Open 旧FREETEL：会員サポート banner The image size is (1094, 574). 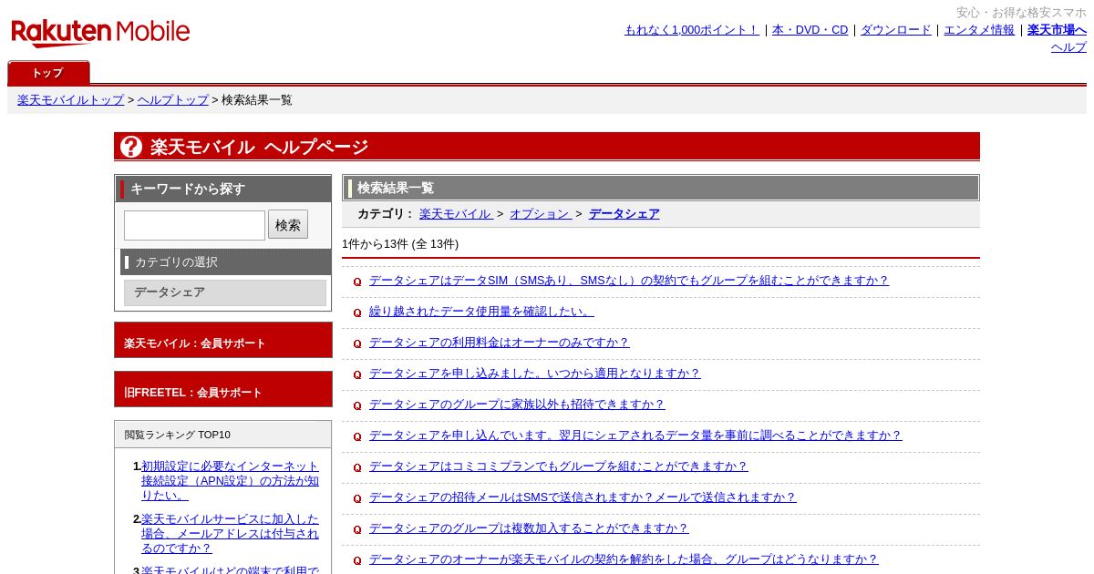click(x=223, y=389)
